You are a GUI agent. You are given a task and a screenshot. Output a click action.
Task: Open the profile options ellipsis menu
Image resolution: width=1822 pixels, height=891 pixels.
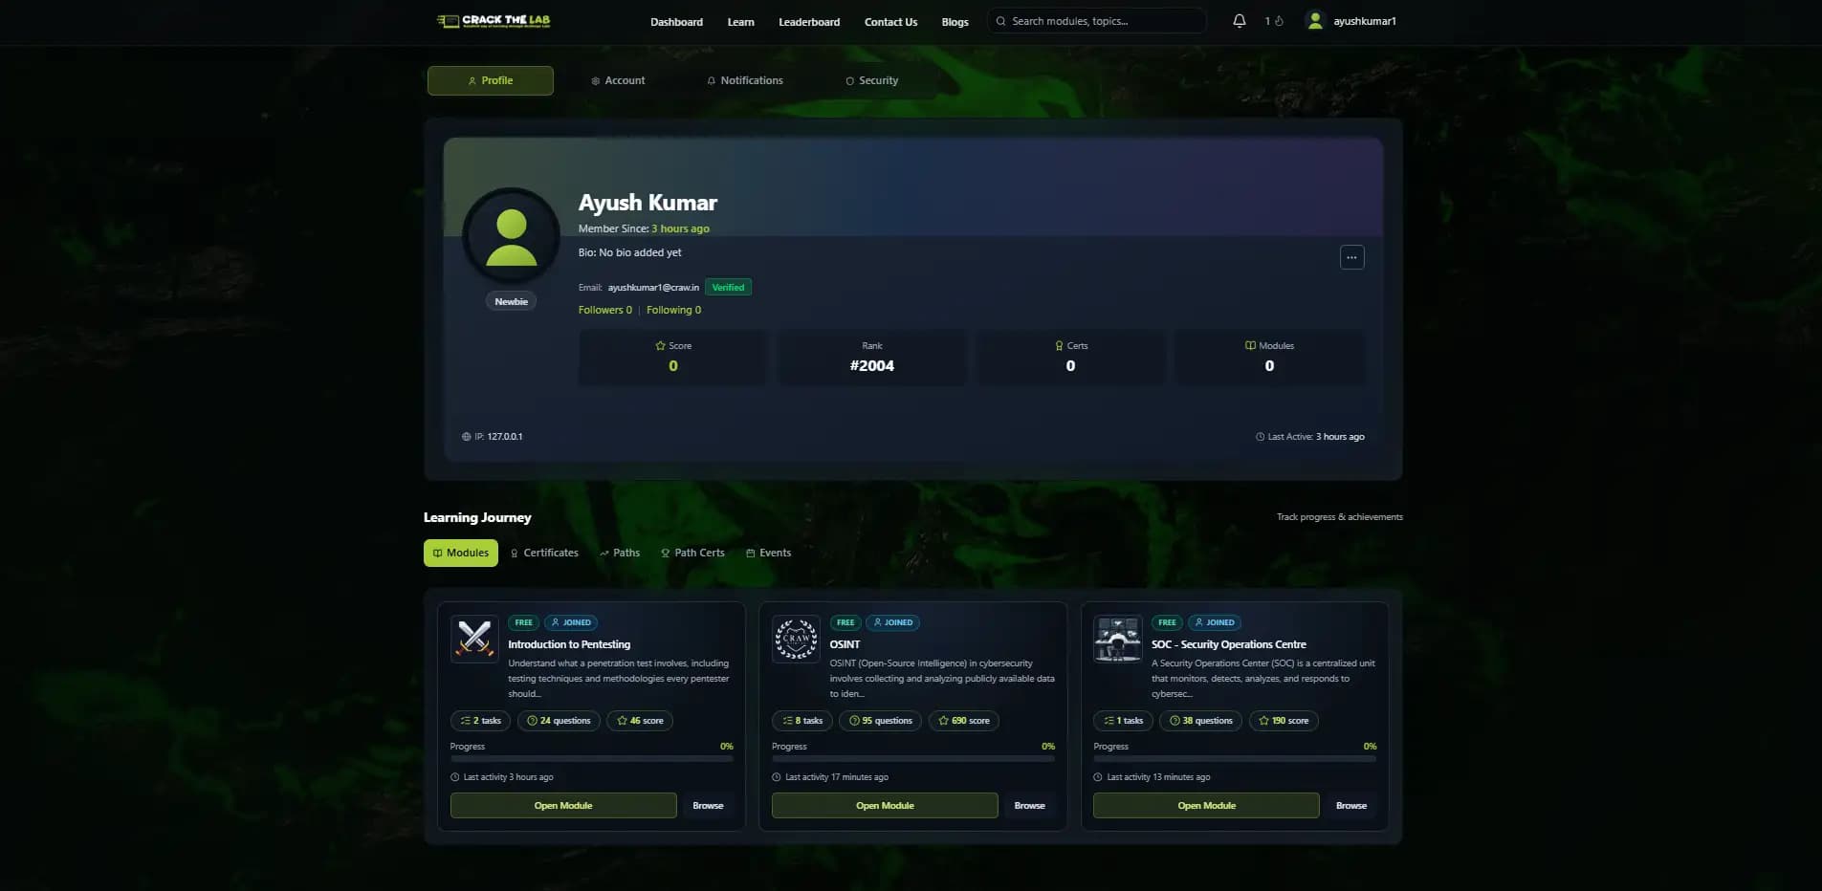click(x=1352, y=256)
